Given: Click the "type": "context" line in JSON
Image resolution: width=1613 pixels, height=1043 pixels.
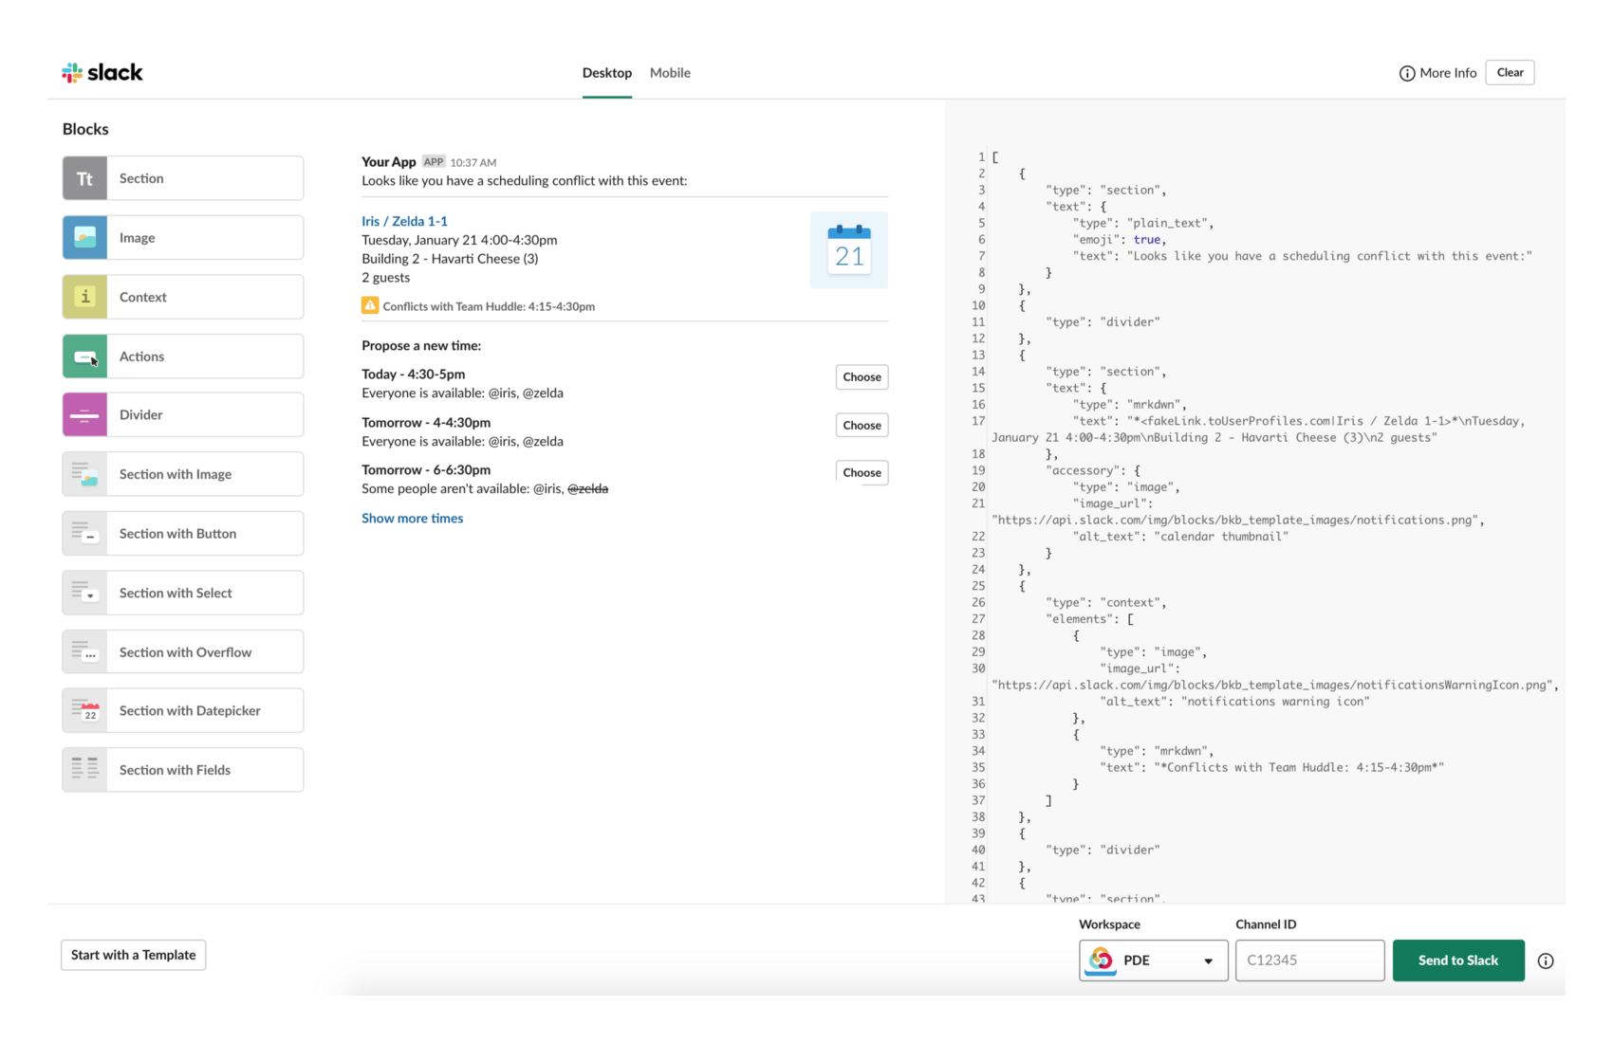Looking at the screenshot, I should pos(1106,603).
